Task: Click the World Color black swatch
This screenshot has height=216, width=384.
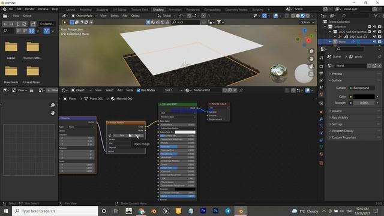Action: coord(364,97)
